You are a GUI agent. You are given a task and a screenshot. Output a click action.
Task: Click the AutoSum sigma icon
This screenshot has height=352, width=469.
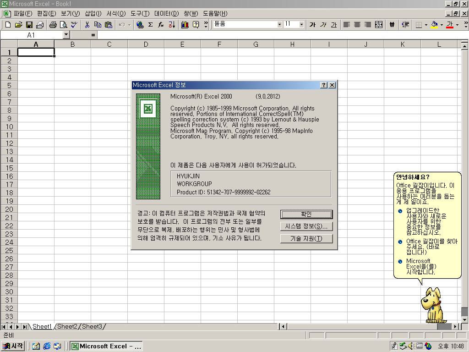pyautogui.click(x=150, y=25)
